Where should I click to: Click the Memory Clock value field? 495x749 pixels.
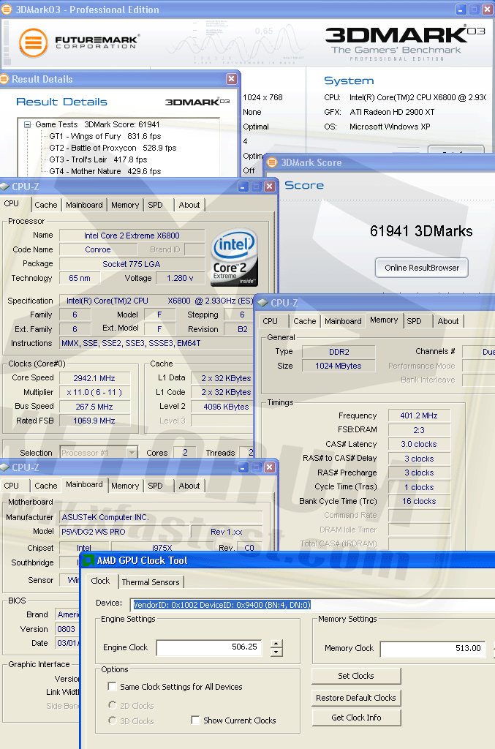(433, 648)
